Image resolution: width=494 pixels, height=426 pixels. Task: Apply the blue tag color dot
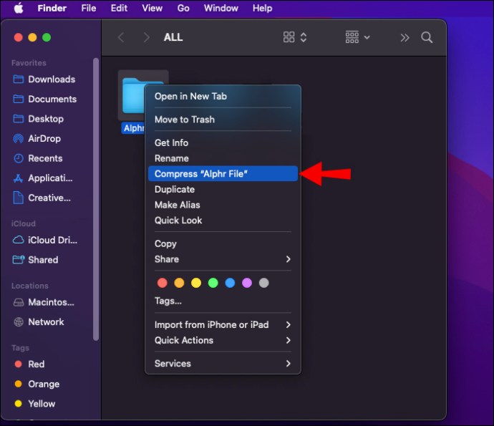pyautogui.click(x=230, y=283)
